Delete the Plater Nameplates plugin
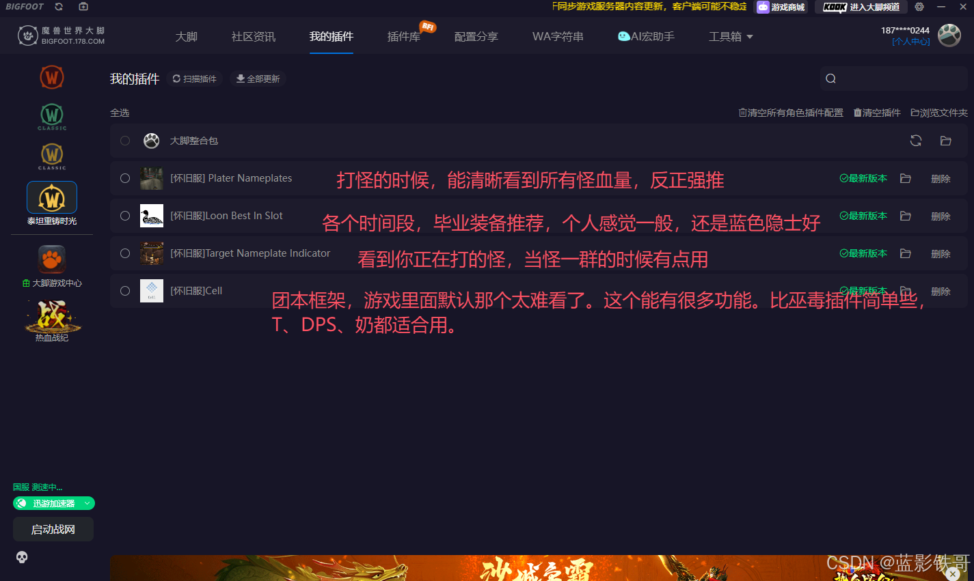The width and height of the screenshot is (974, 581). click(941, 179)
